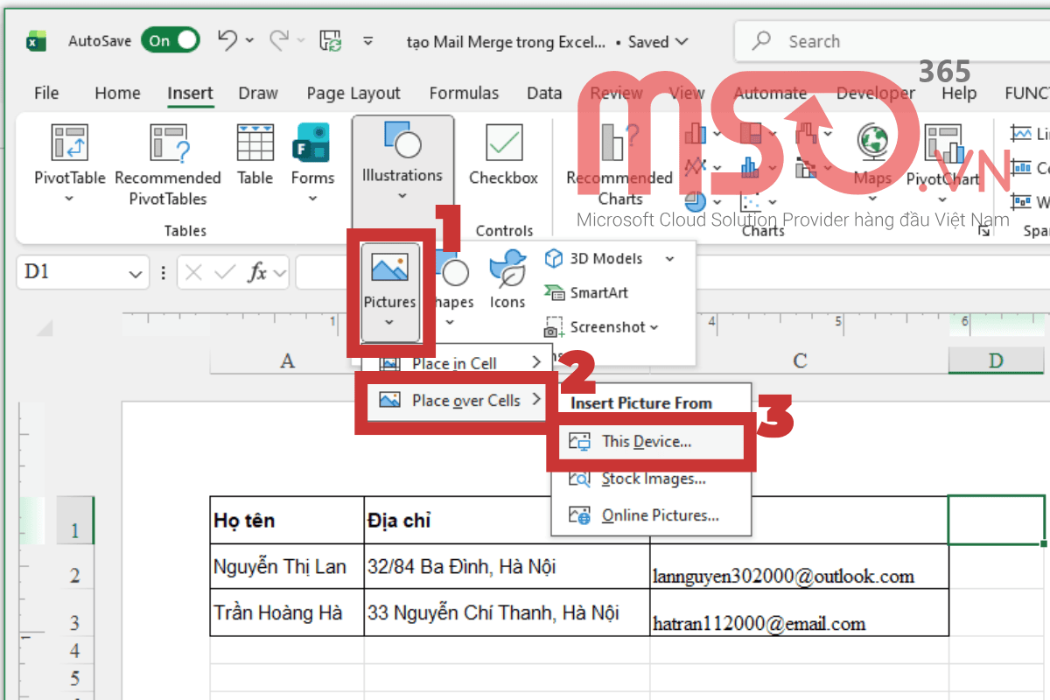Open the Developer ribbon tab
1050x700 pixels.
tap(875, 93)
